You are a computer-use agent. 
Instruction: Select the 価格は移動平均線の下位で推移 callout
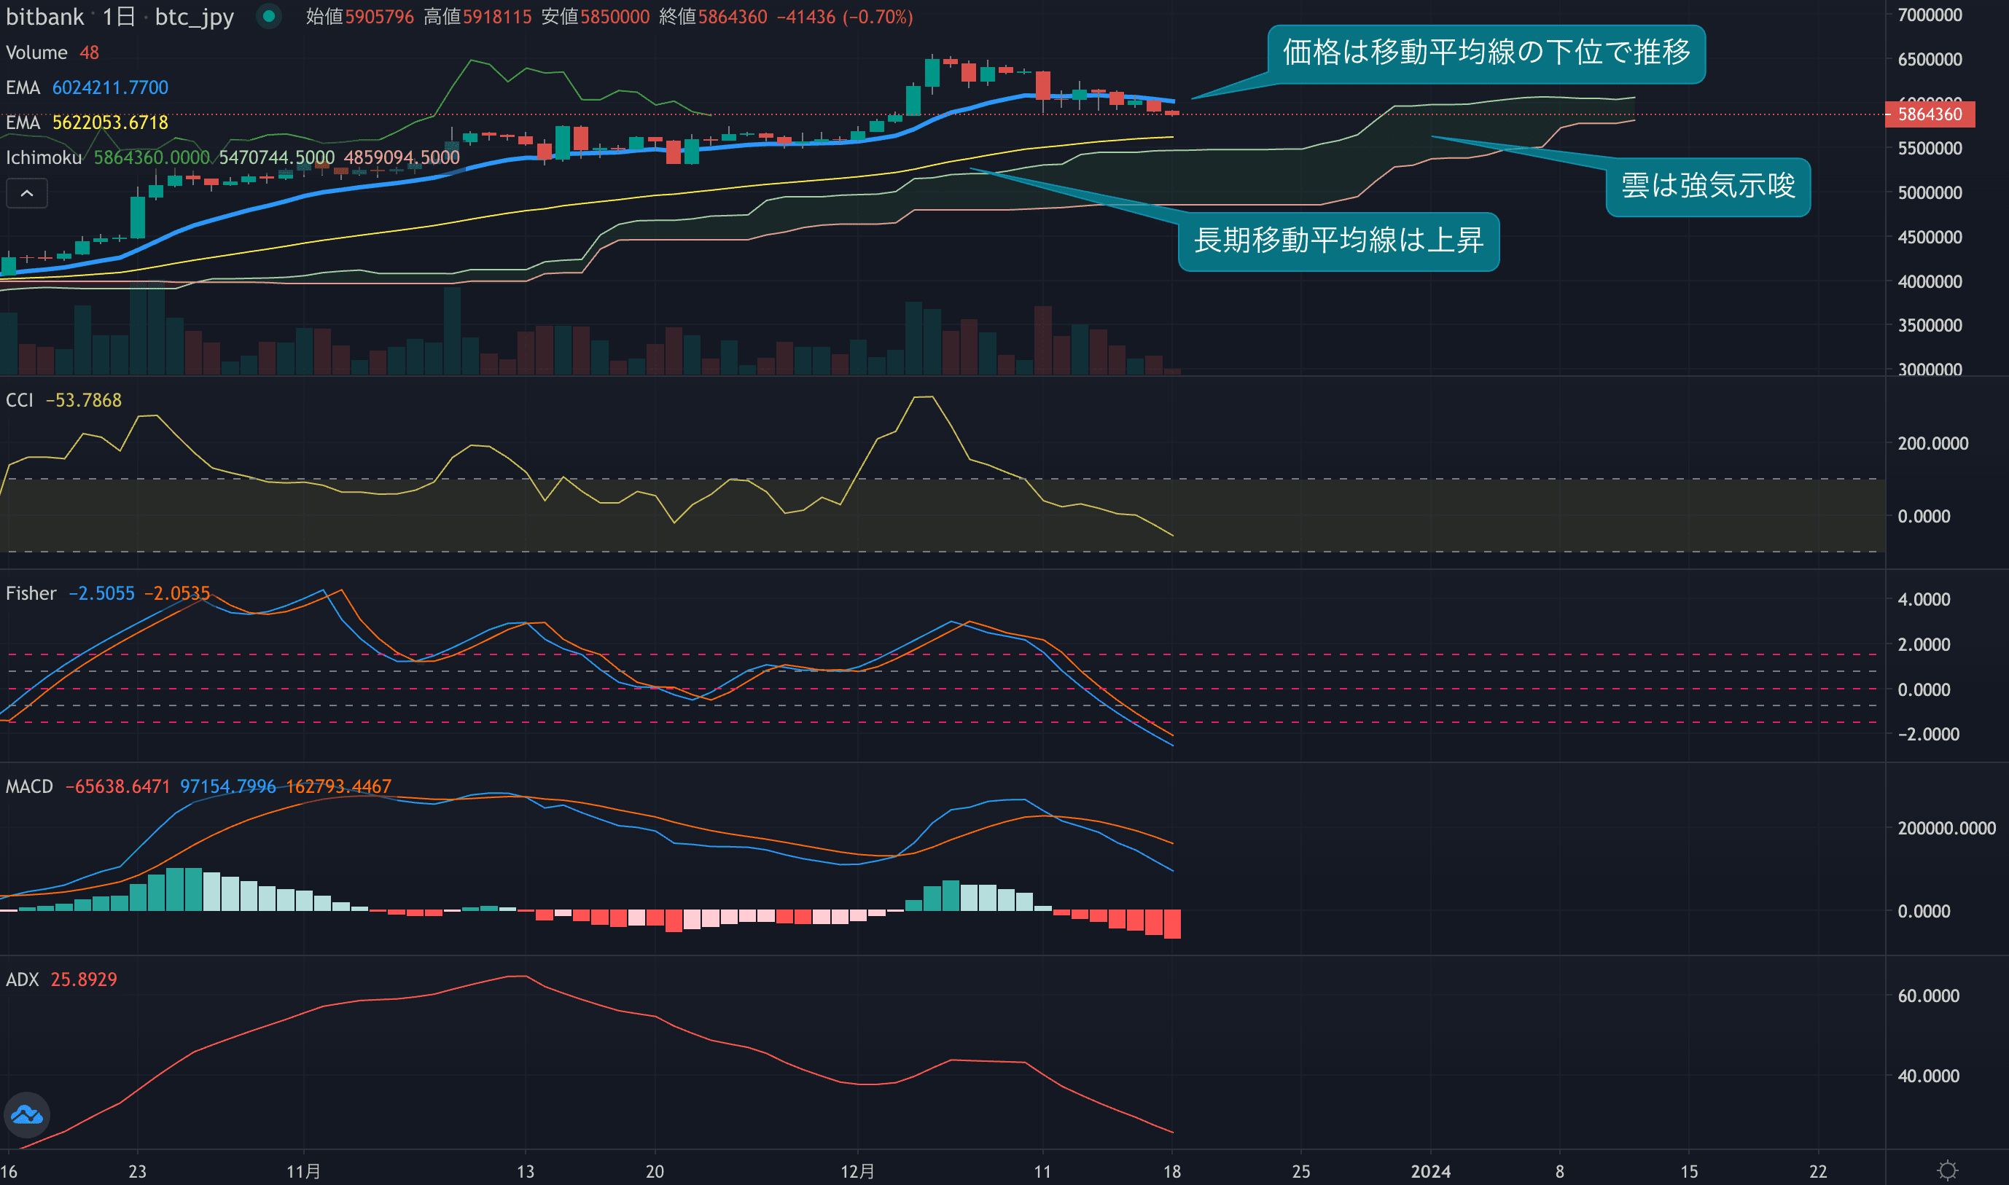click(1486, 53)
